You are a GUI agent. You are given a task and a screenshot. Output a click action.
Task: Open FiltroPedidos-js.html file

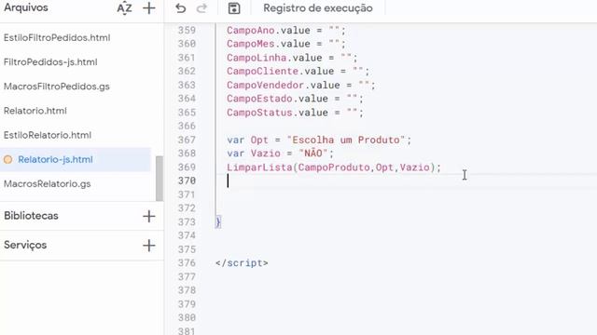(x=50, y=62)
